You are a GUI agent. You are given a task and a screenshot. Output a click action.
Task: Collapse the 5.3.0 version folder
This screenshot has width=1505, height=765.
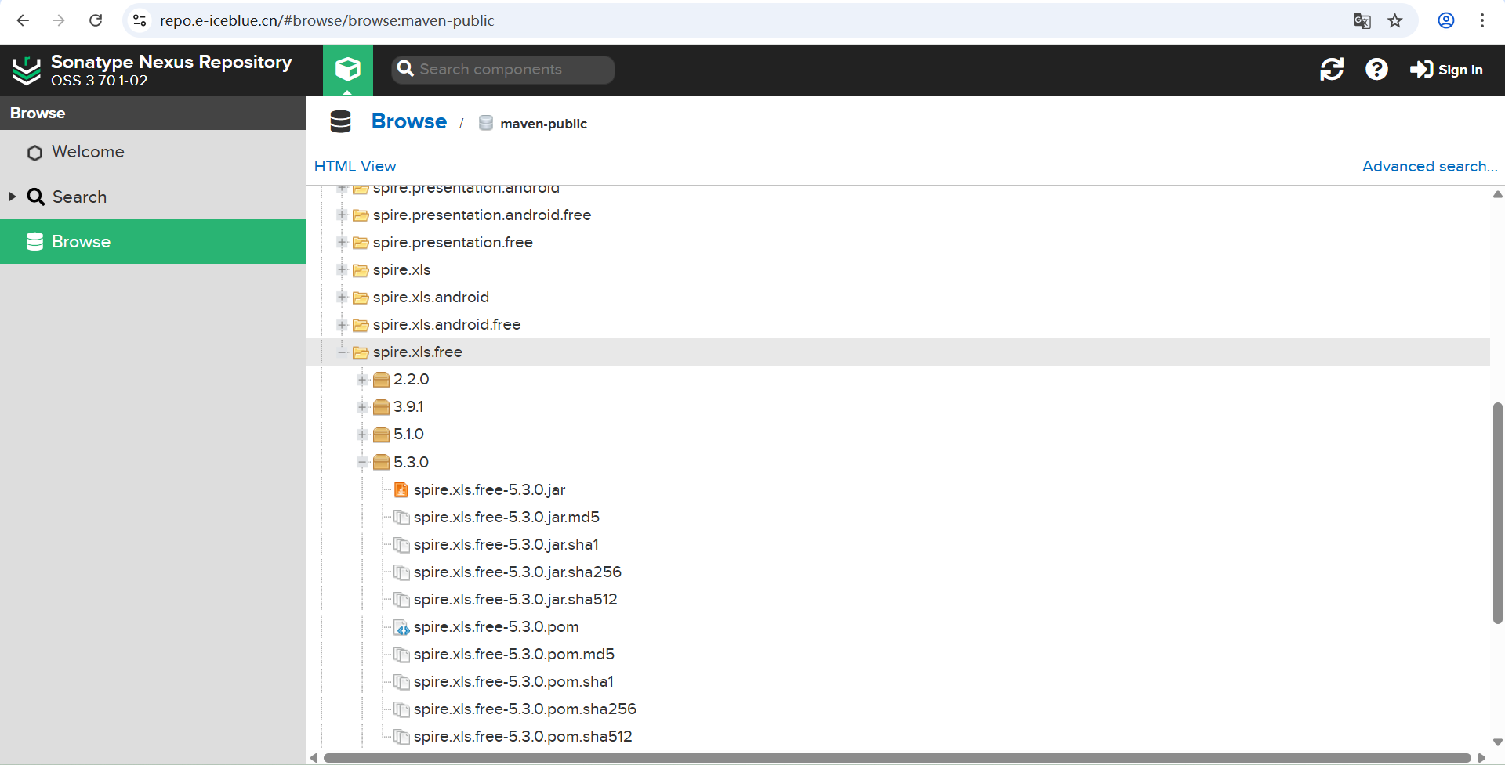(x=362, y=462)
